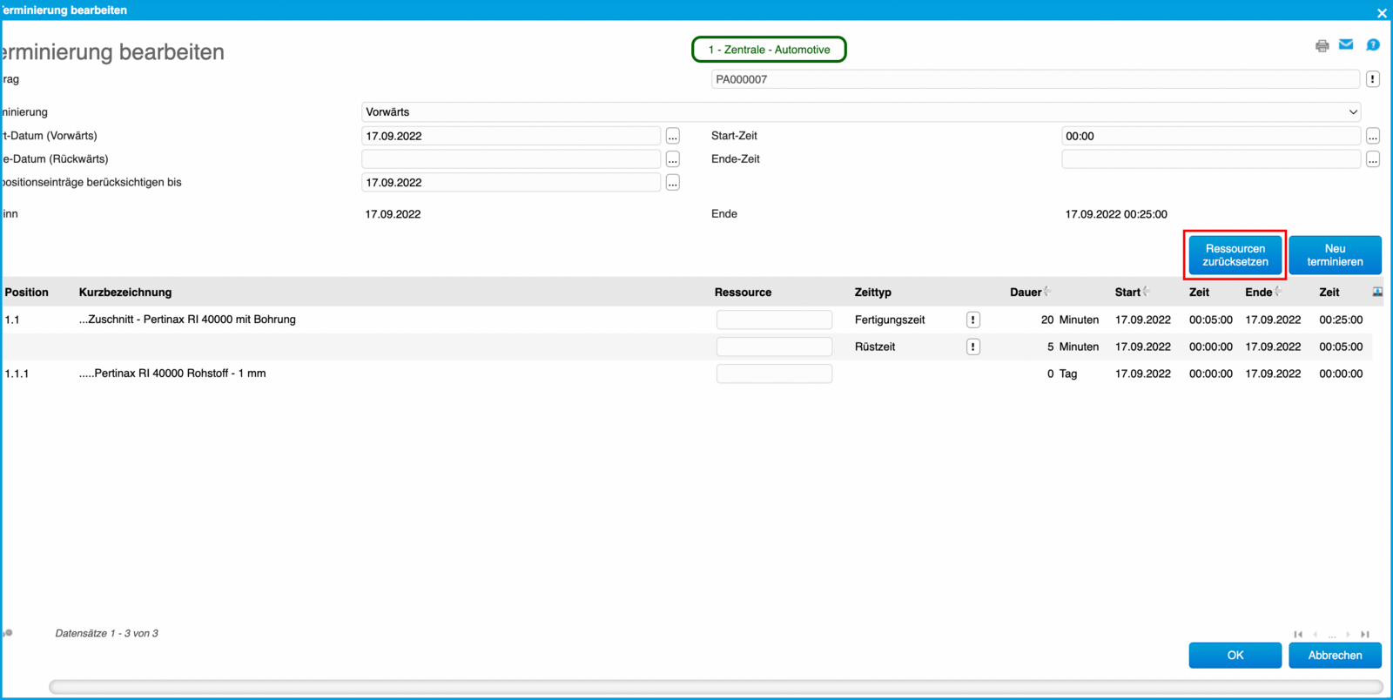Go to the first page of records
This screenshot has width=1393, height=700.
coord(1298,634)
